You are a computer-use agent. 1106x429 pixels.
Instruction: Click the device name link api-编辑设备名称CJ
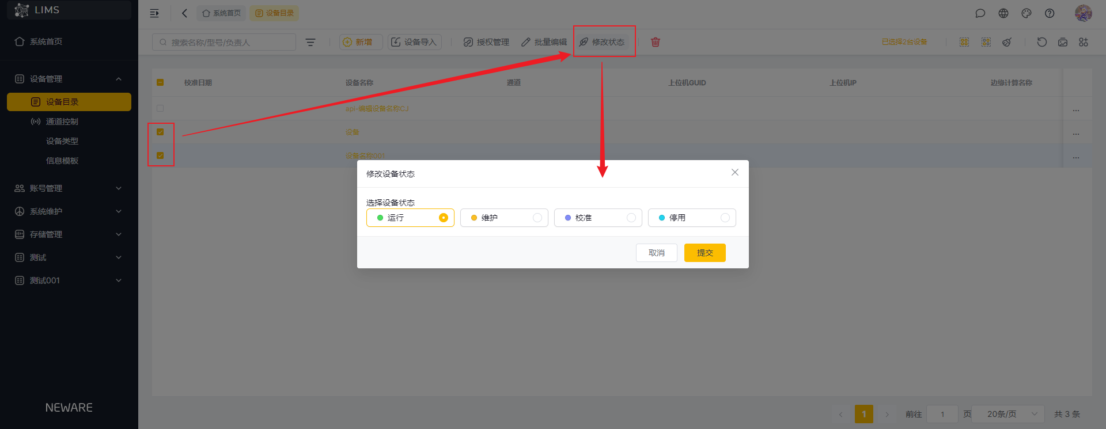tap(377, 109)
